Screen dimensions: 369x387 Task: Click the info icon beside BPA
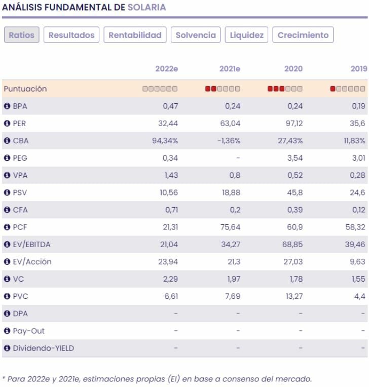tap(7, 106)
